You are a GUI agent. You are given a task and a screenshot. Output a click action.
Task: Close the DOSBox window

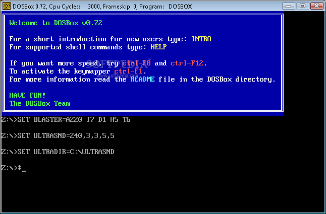[x=316, y=6]
